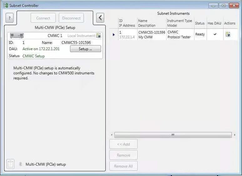Click the scrollbar right arrow under the table
The height and width of the screenshot is (176, 242).
pos(234,135)
